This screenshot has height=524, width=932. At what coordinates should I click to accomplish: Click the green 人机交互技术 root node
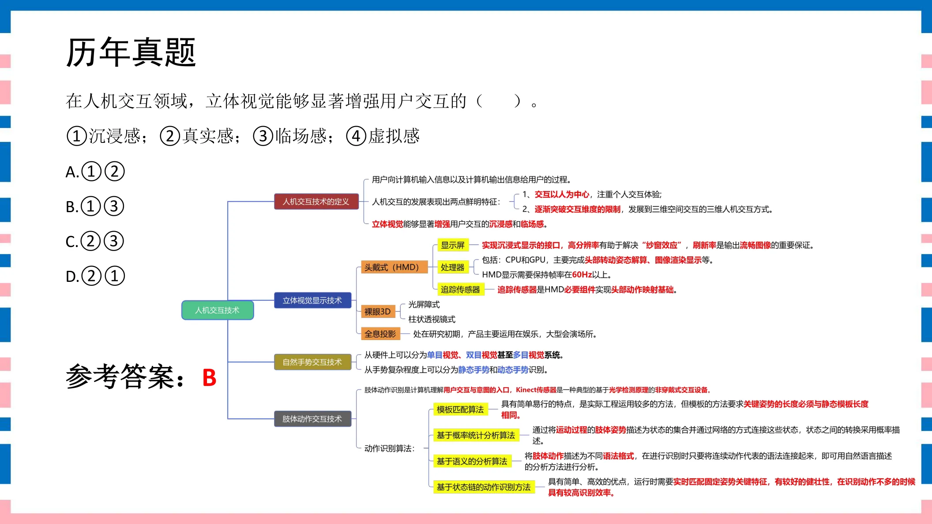click(x=218, y=310)
